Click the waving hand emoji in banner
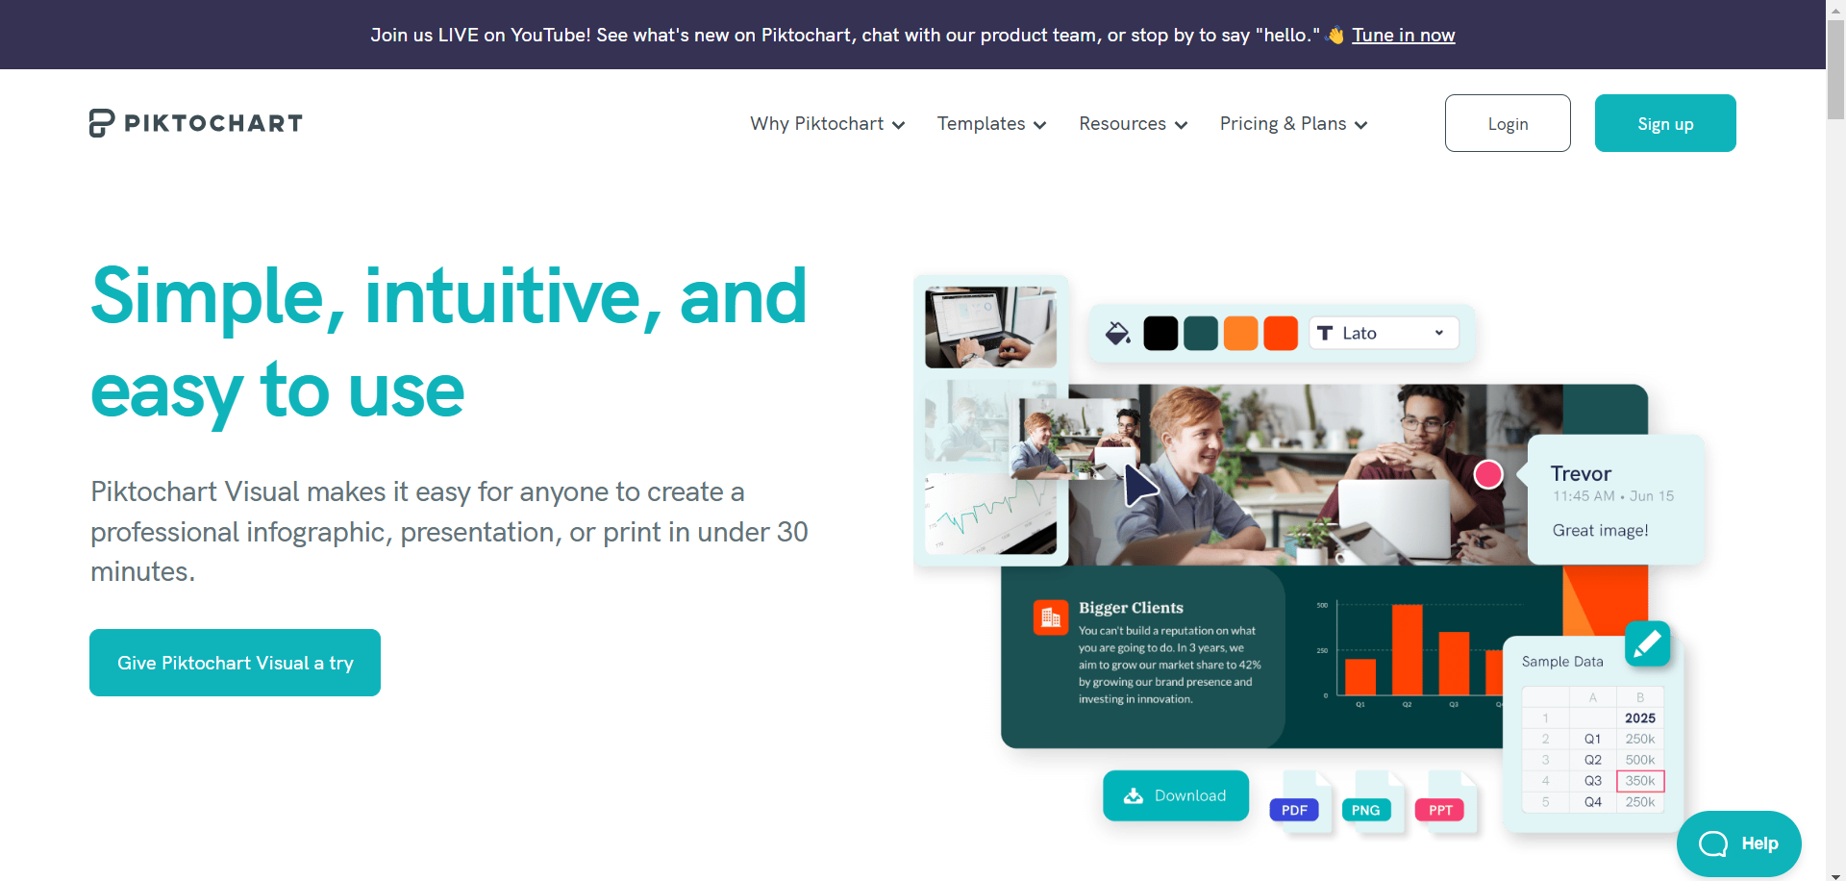Image resolution: width=1846 pixels, height=881 pixels. [x=1335, y=36]
